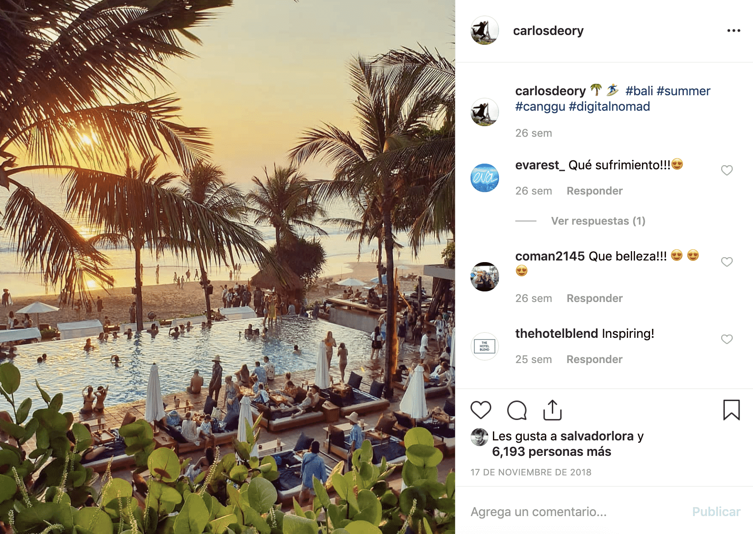
Task: Click the Publicar button
Action: pos(716,512)
